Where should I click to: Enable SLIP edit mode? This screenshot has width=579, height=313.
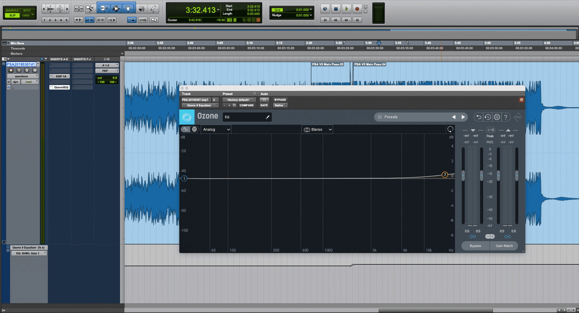pos(12,15)
